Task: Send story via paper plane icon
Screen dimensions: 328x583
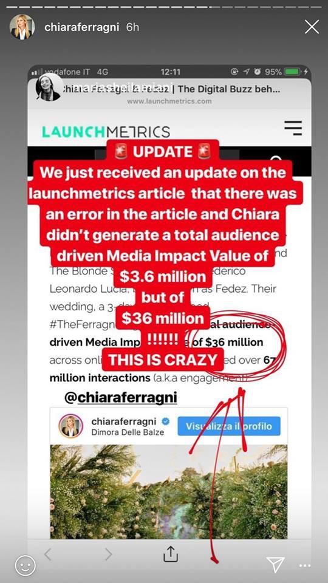Action: pyautogui.click(x=276, y=564)
